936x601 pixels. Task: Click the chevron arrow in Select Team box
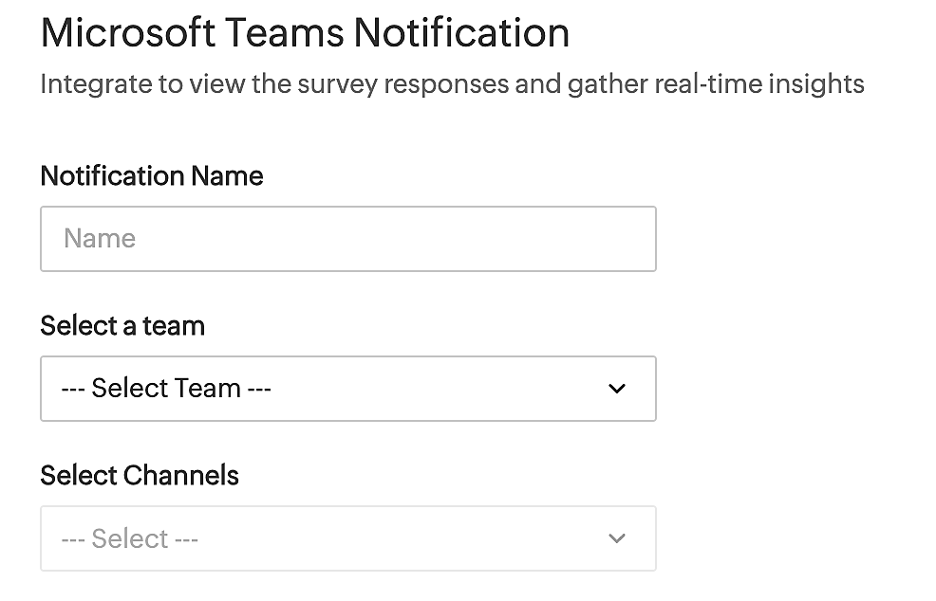tap(617, 389)
